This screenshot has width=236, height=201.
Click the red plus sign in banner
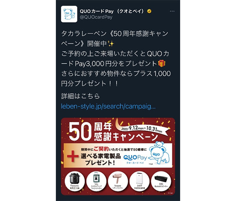[x=73, y=156]
